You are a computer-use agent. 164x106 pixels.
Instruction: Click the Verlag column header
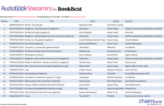coord(116,21)
